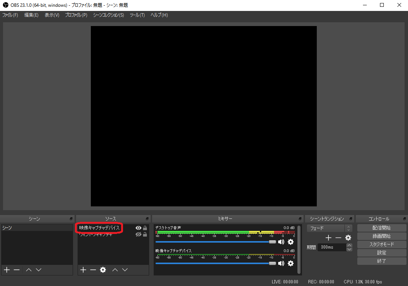
Task: Open the ツール(T) menu
Action: pos(137,15)
